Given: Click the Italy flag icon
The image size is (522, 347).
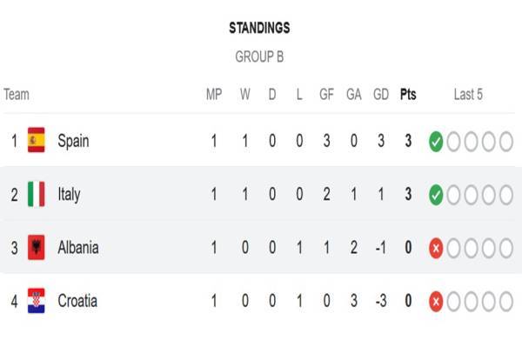Looking at the screenshot, I should point(36,194).
